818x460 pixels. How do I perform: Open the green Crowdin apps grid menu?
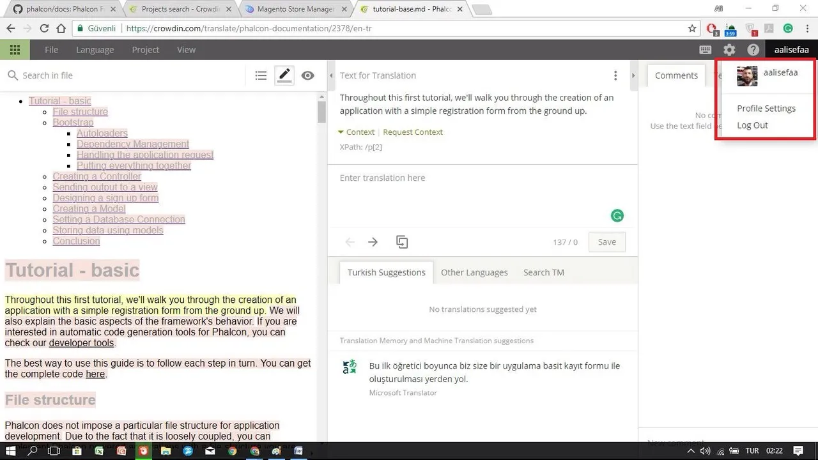pyautogui.click(x=15, y=50)
